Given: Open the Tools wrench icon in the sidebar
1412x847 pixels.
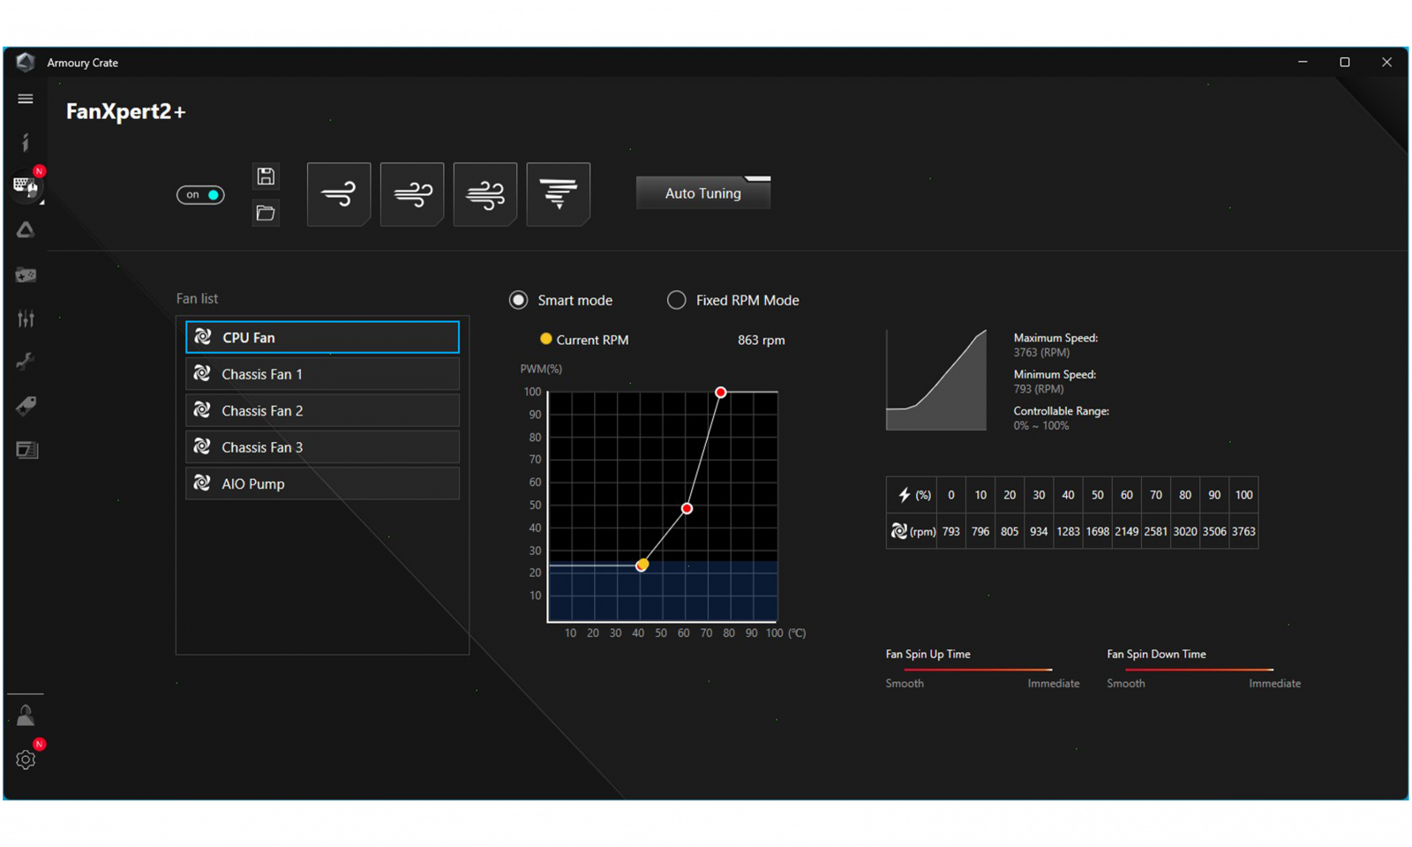Looking at the screenshot, I should 26,362.
